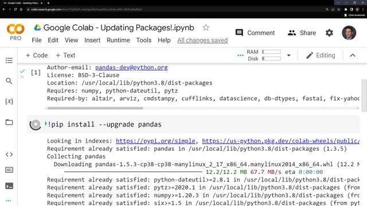
Task: Open a new browser tab
Action: coord(48,3)
